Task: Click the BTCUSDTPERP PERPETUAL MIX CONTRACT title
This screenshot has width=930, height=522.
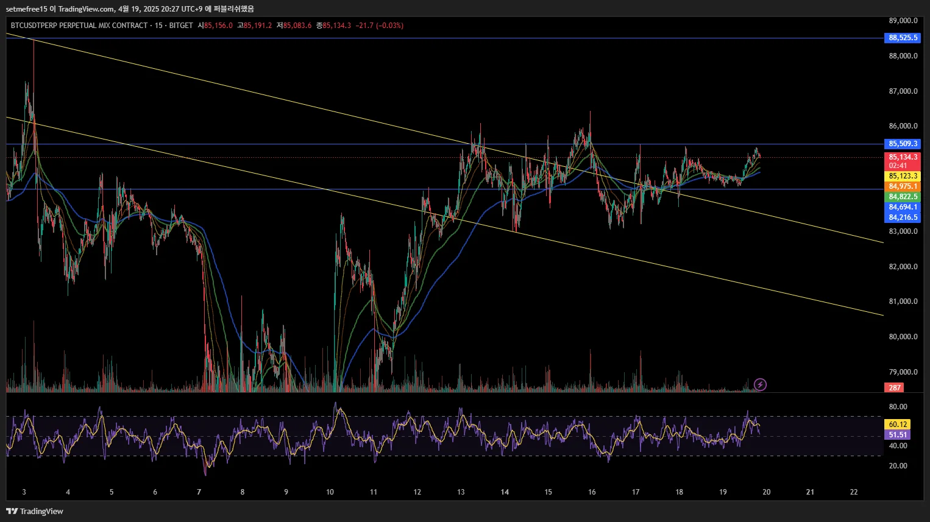Action: tap(79, 26)
